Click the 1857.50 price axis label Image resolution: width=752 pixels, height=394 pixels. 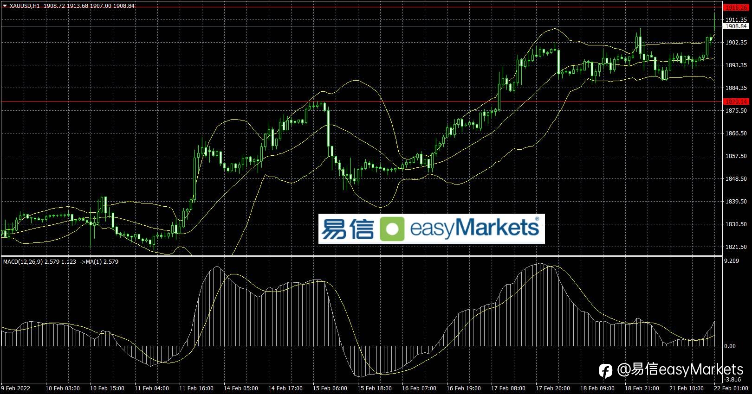736,156
